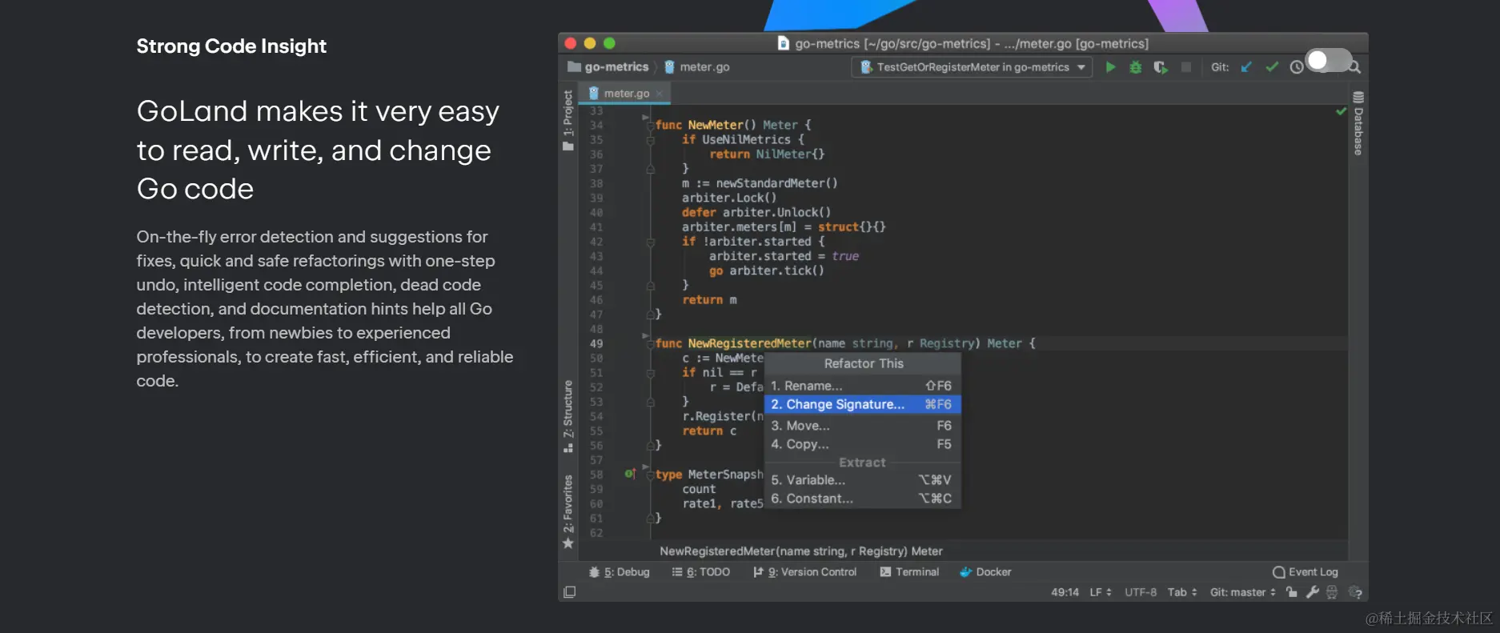Image resolution: width=1500 pixels, height=633 pixels.
Task: Open the Event Log
Action: pos(1305,572)
